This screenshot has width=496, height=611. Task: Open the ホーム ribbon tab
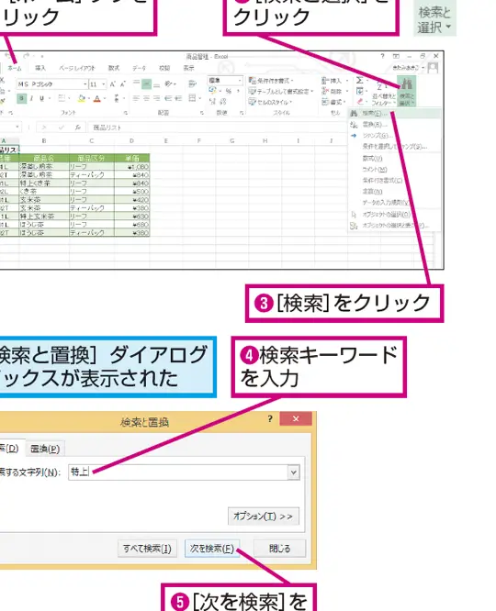15,68
